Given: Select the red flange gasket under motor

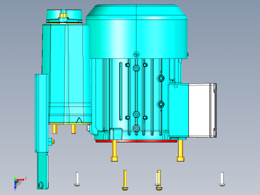Looking at the screenshot, I should 136,141.
